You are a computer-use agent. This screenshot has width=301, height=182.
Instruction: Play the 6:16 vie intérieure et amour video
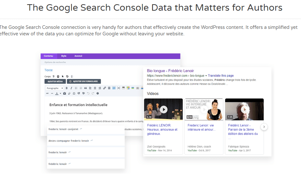(x=204, y=109)
